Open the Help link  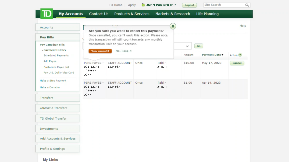[x=243, y=26]
